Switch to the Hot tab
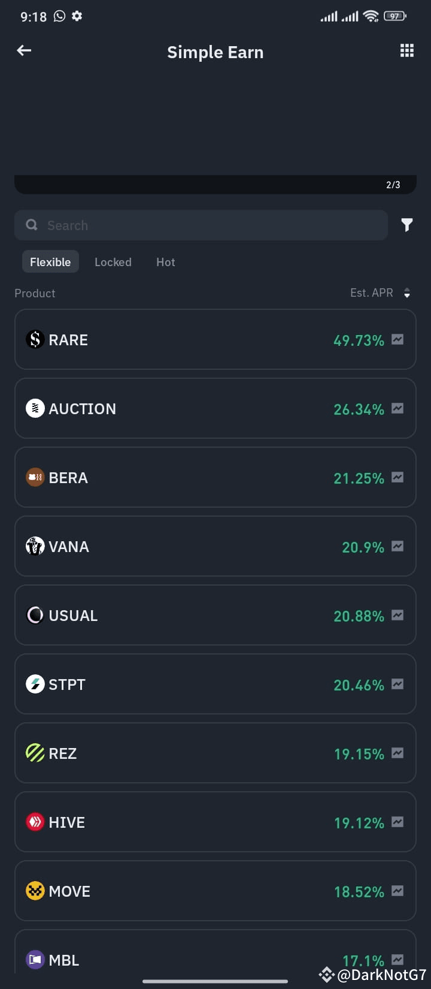431x989 pixels. [x=166, y=262]
